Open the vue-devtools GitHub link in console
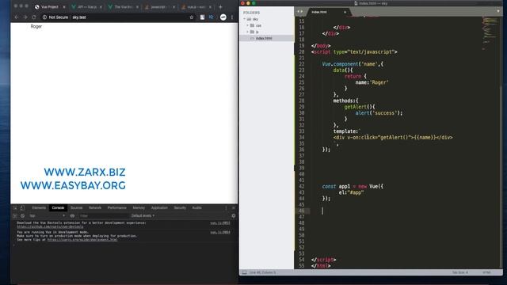Screen dimensions: 507x285 [50, 227]
